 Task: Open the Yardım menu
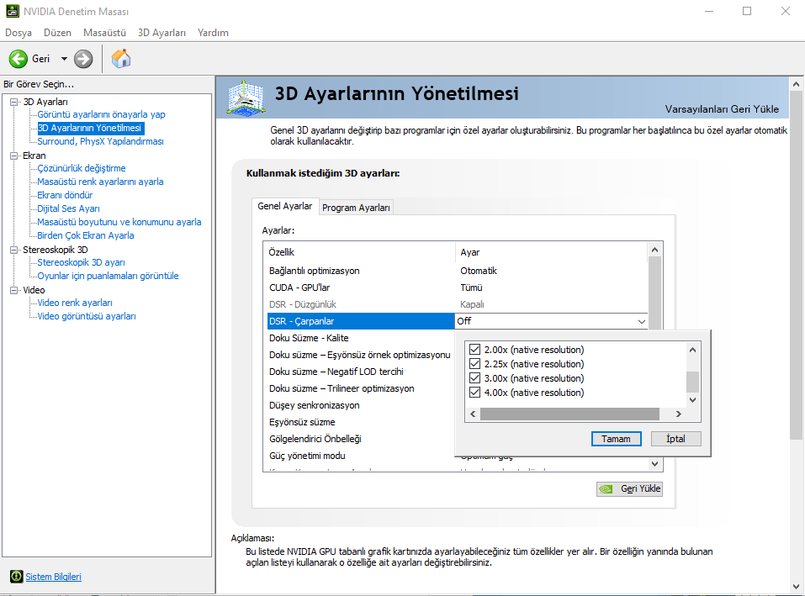click(213, 33)
